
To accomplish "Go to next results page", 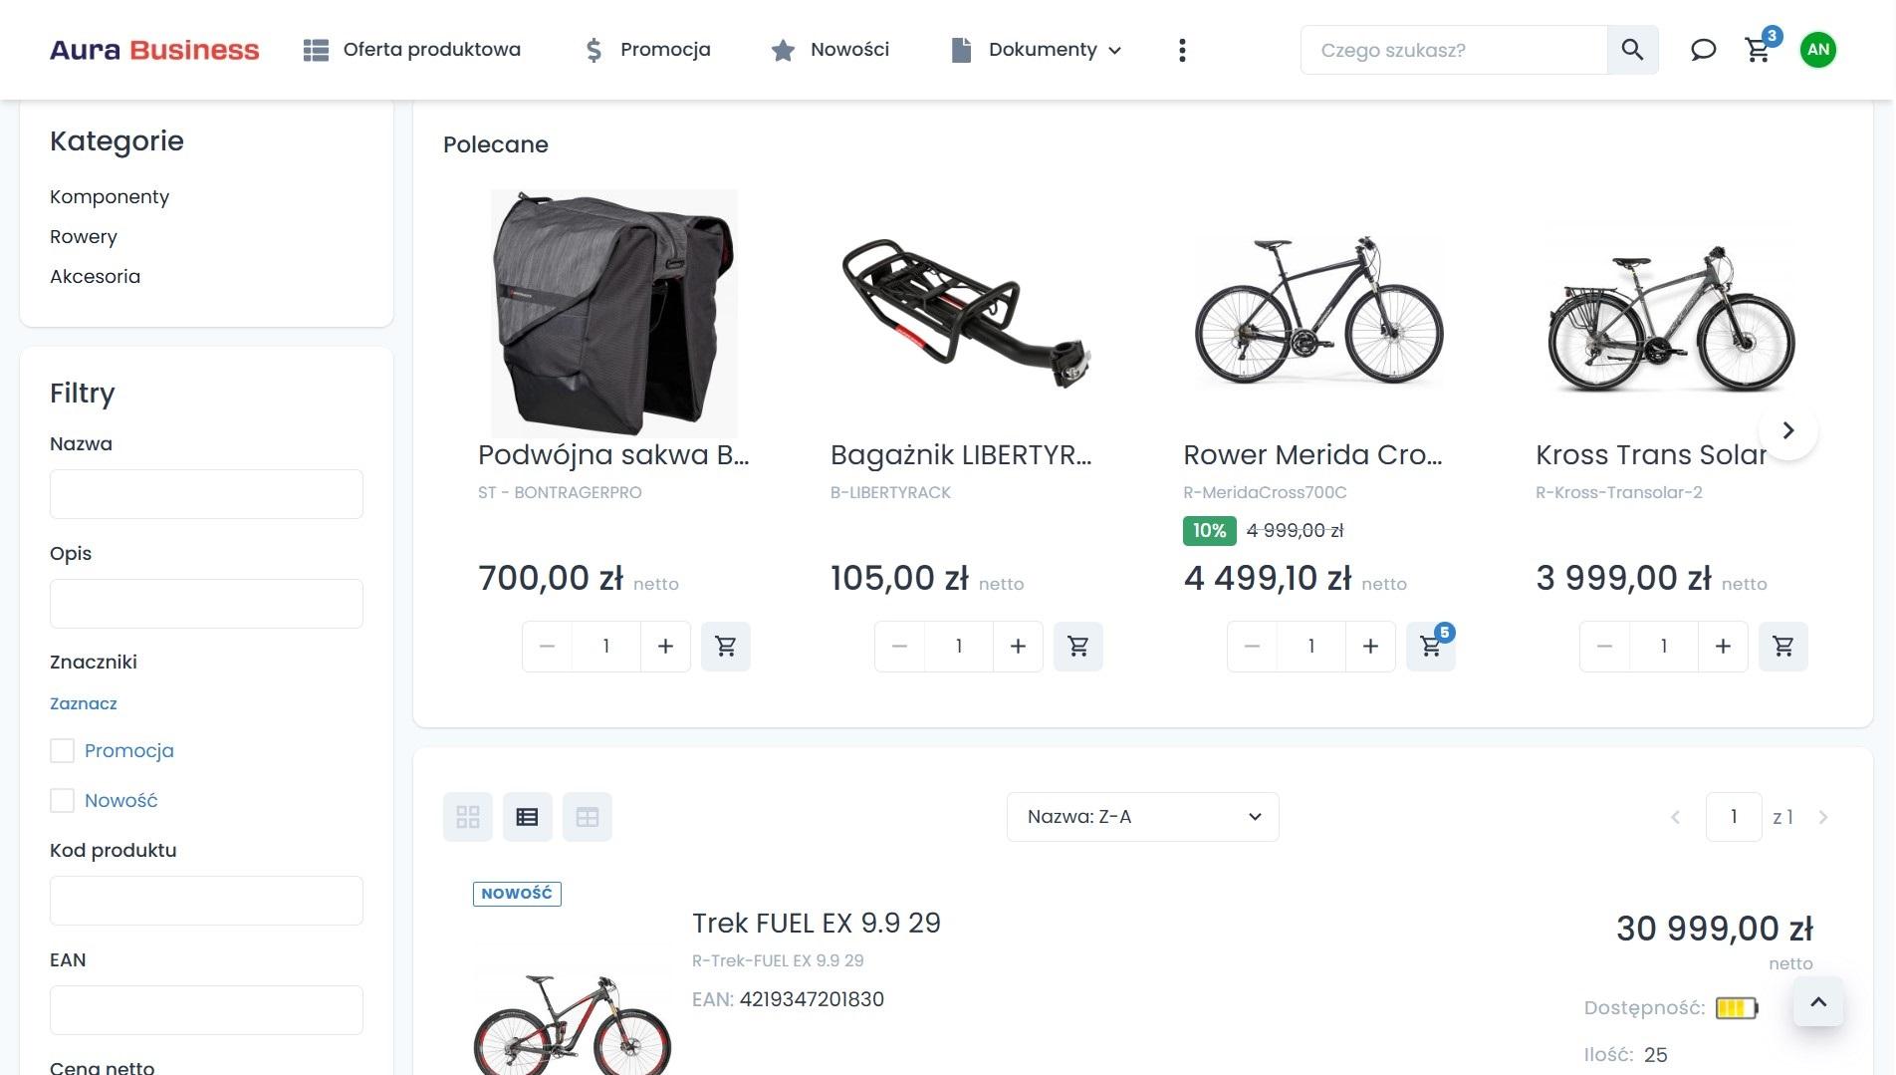I will 1823,817.
